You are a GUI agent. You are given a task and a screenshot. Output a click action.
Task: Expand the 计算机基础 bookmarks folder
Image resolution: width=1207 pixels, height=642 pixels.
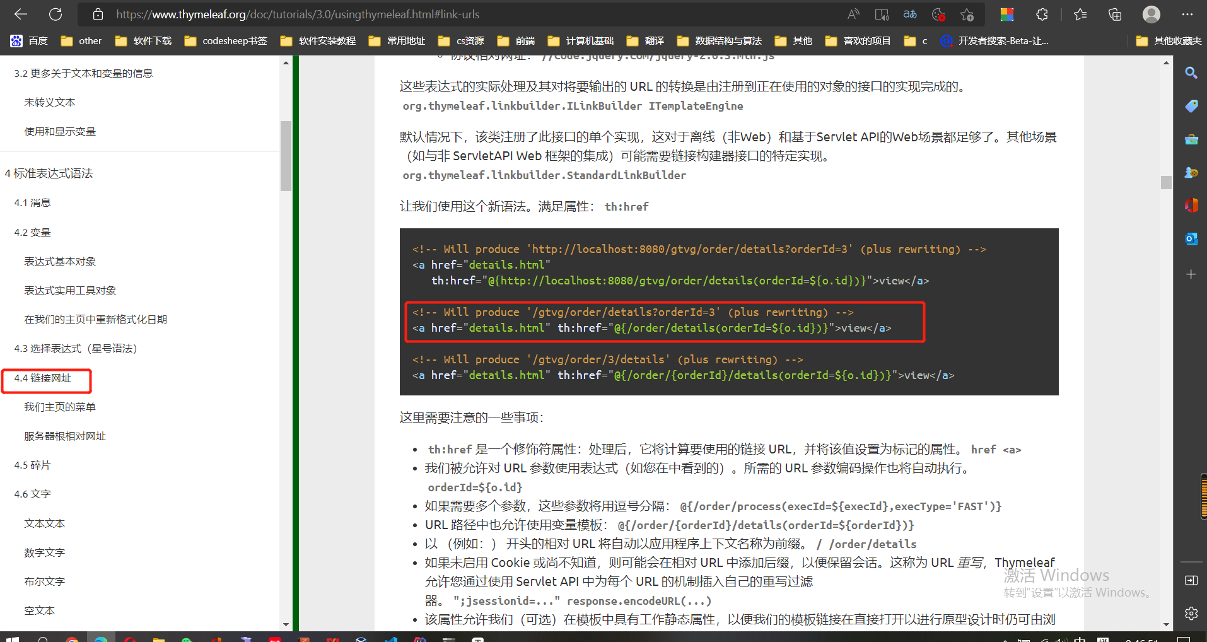click(581, 41)
